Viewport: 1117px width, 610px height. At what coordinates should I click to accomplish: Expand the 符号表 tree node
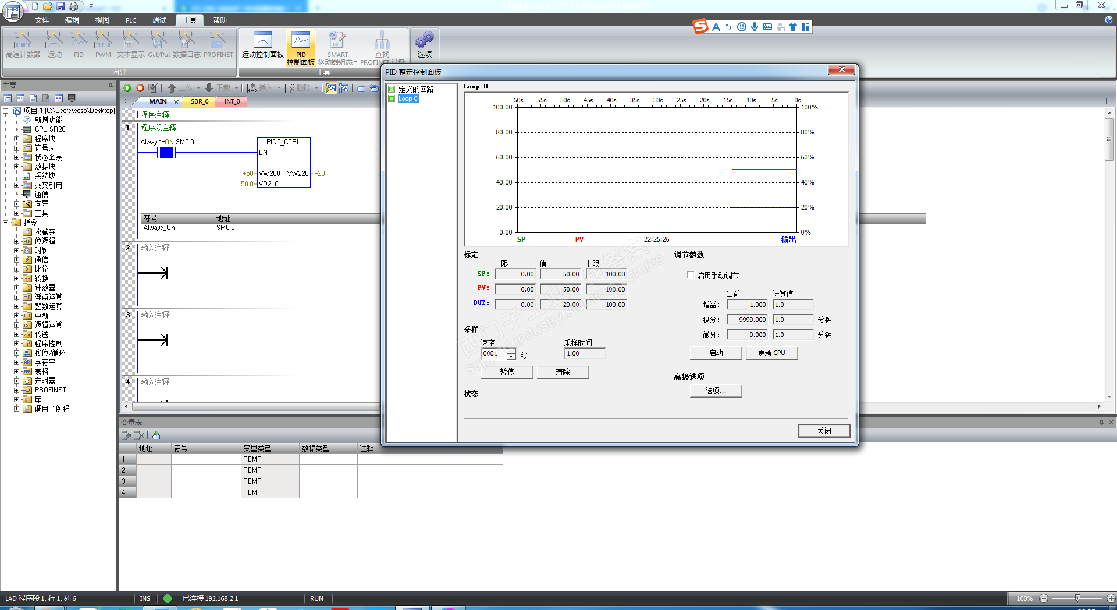[x=16, y=148]
